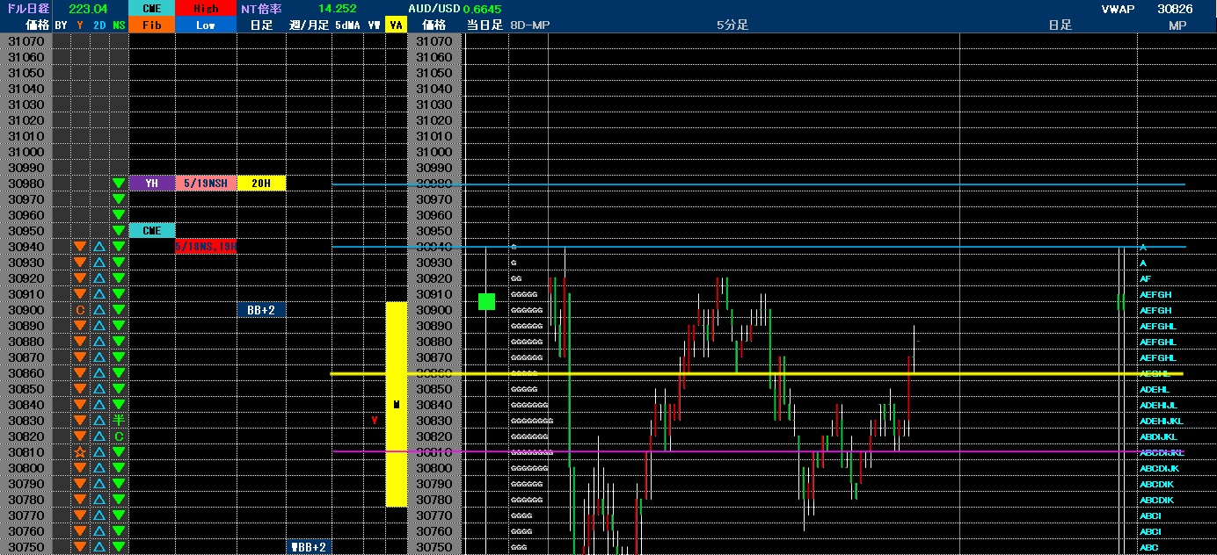Click the green 半 marker in the 30830 row
This screenshot has height=555, width=1217.
click(119, 421)
